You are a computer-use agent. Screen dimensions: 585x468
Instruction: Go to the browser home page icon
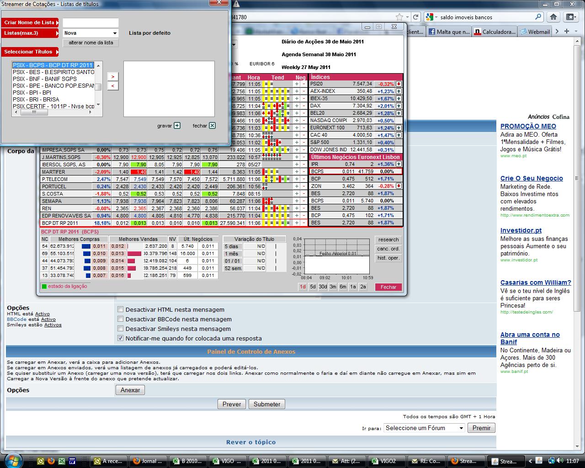pos(553,17)
